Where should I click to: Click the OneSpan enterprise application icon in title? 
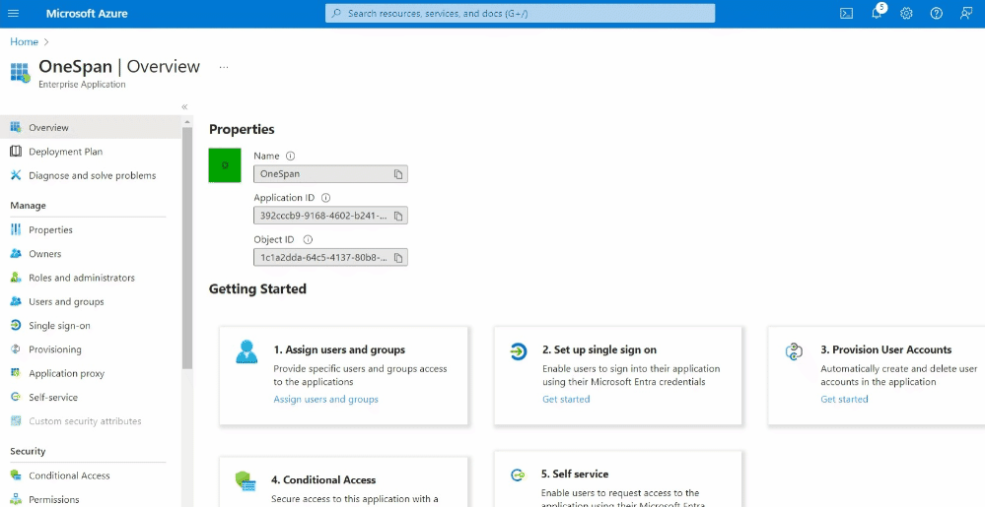coord(20,72)
